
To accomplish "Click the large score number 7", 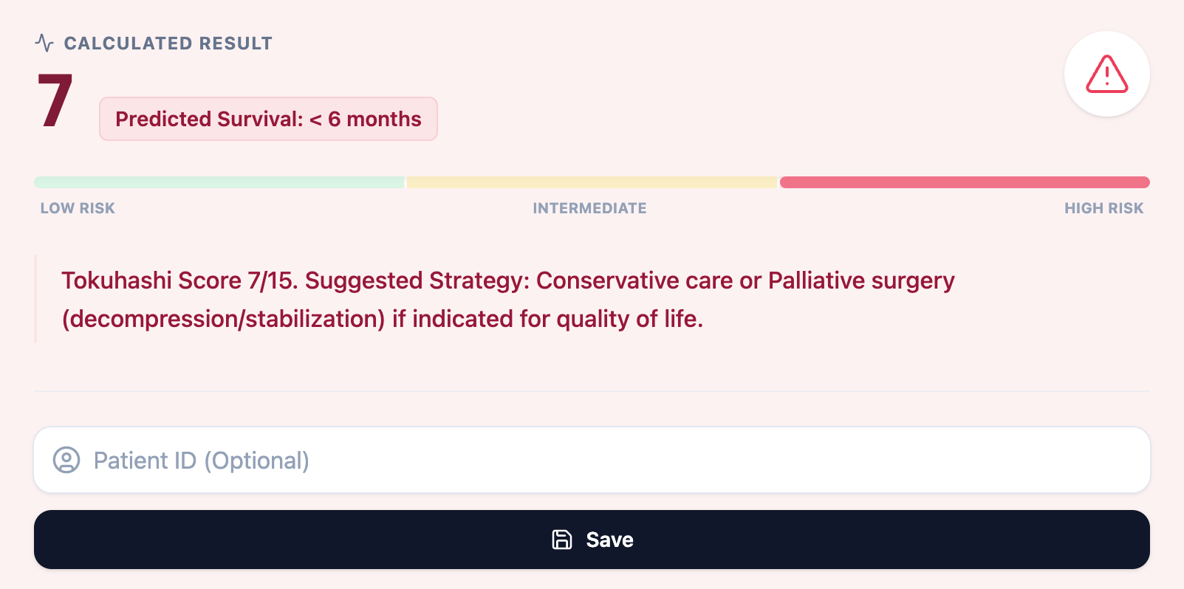I will tap(55, 101).
